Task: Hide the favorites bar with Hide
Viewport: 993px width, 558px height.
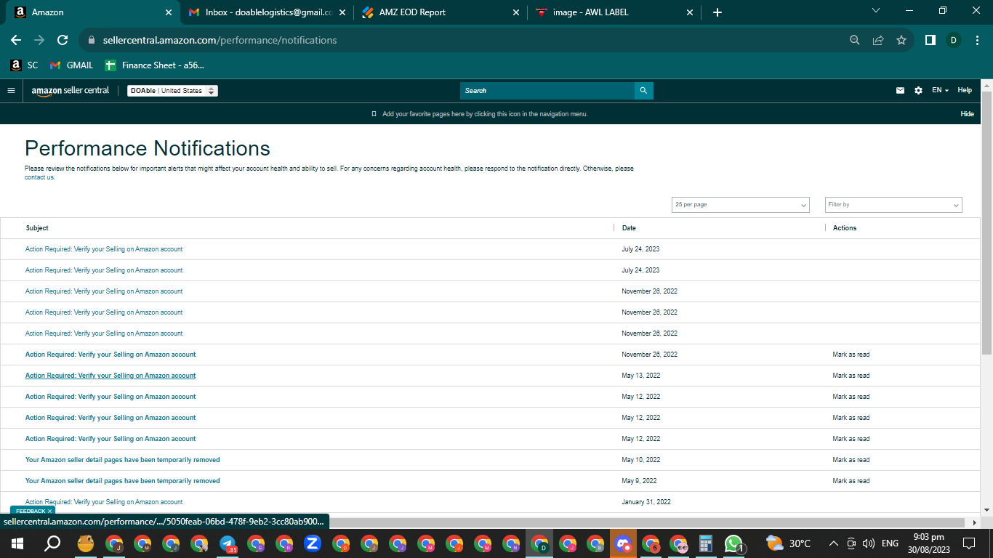Action: tap(968, 114)
